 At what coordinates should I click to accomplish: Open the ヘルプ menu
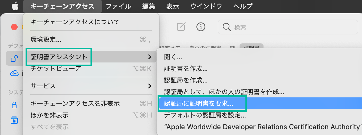coord(243,6)
